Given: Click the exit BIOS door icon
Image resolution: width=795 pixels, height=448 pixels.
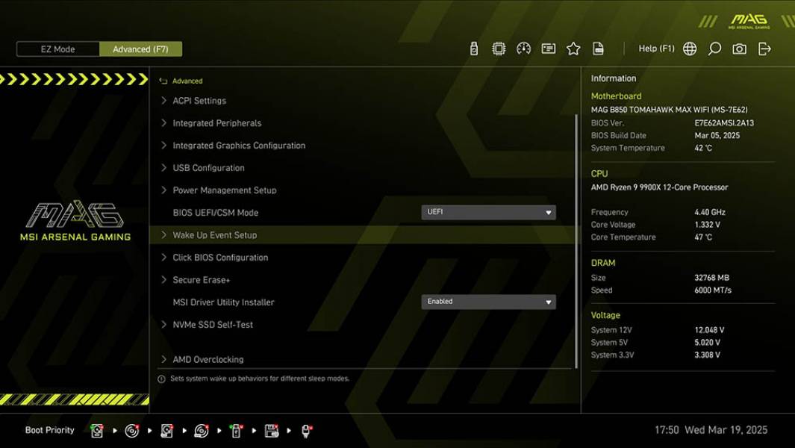Looking at the screenshot, I should tap(764, 49).
